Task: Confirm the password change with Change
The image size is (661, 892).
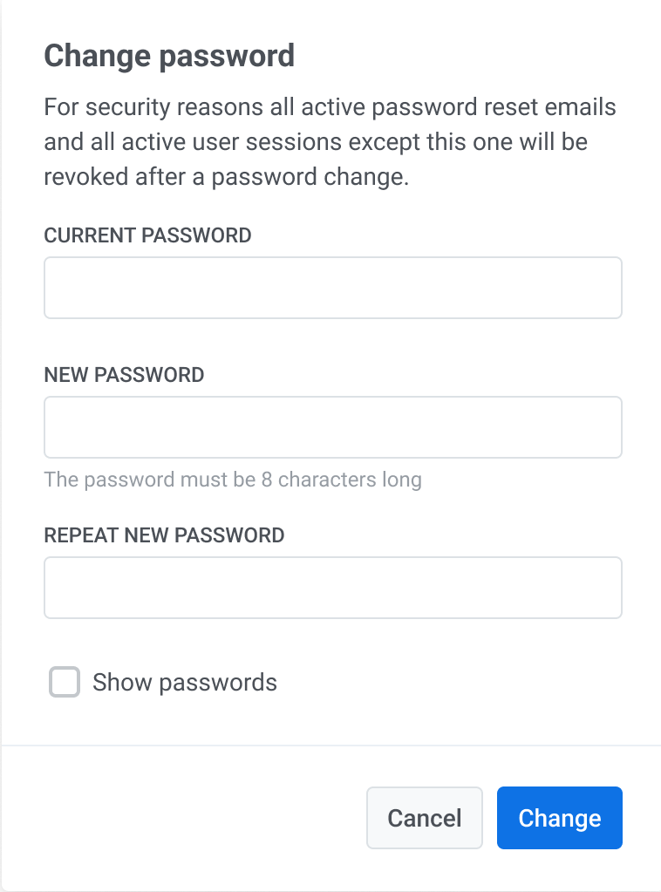Action: click(559, 818)
